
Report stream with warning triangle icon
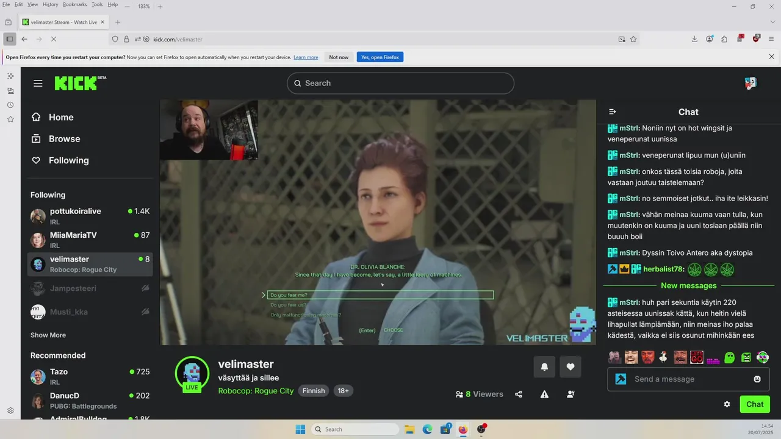[x=544, y=394]
